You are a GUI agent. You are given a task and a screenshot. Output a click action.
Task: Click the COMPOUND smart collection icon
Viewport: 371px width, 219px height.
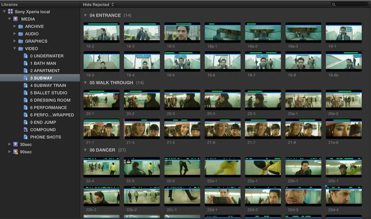point(26,130)
